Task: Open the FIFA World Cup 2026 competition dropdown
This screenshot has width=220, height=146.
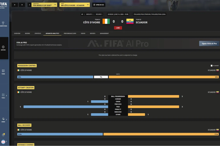Action: click(x=44, y=5)
